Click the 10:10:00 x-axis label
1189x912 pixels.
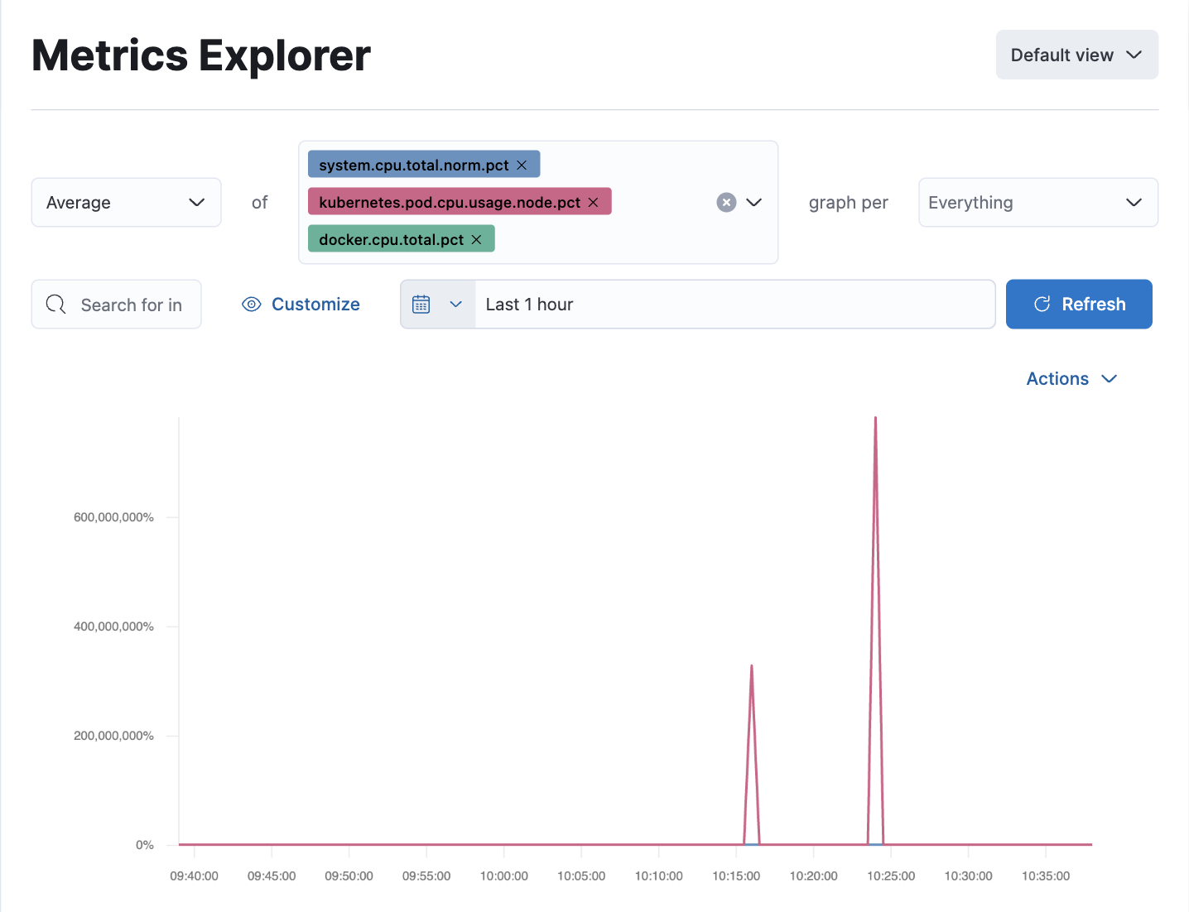(x=659, y=876)
